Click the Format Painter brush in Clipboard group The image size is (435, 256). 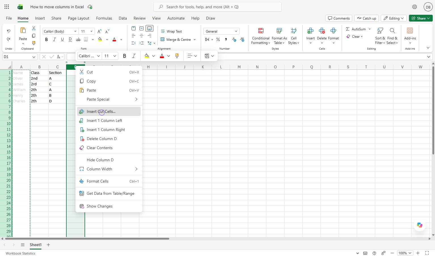pos(34,43)
